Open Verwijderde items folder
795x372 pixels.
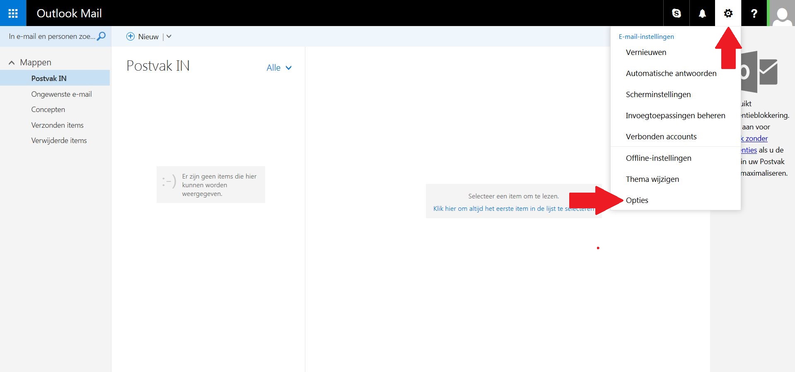pyautogui.click(x=59, y=141)
